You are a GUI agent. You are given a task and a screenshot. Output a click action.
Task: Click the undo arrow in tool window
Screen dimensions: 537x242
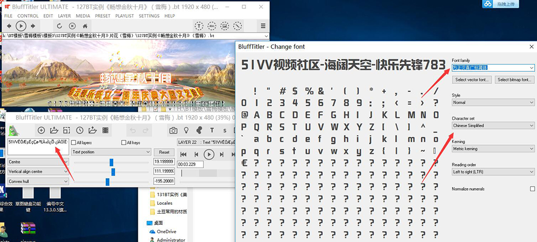pyautogui.click(x=133, y=130)
